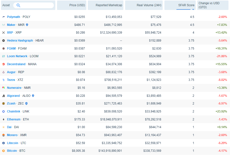
Task: Click the Numeraire logo icon
Action: point(4,88)
